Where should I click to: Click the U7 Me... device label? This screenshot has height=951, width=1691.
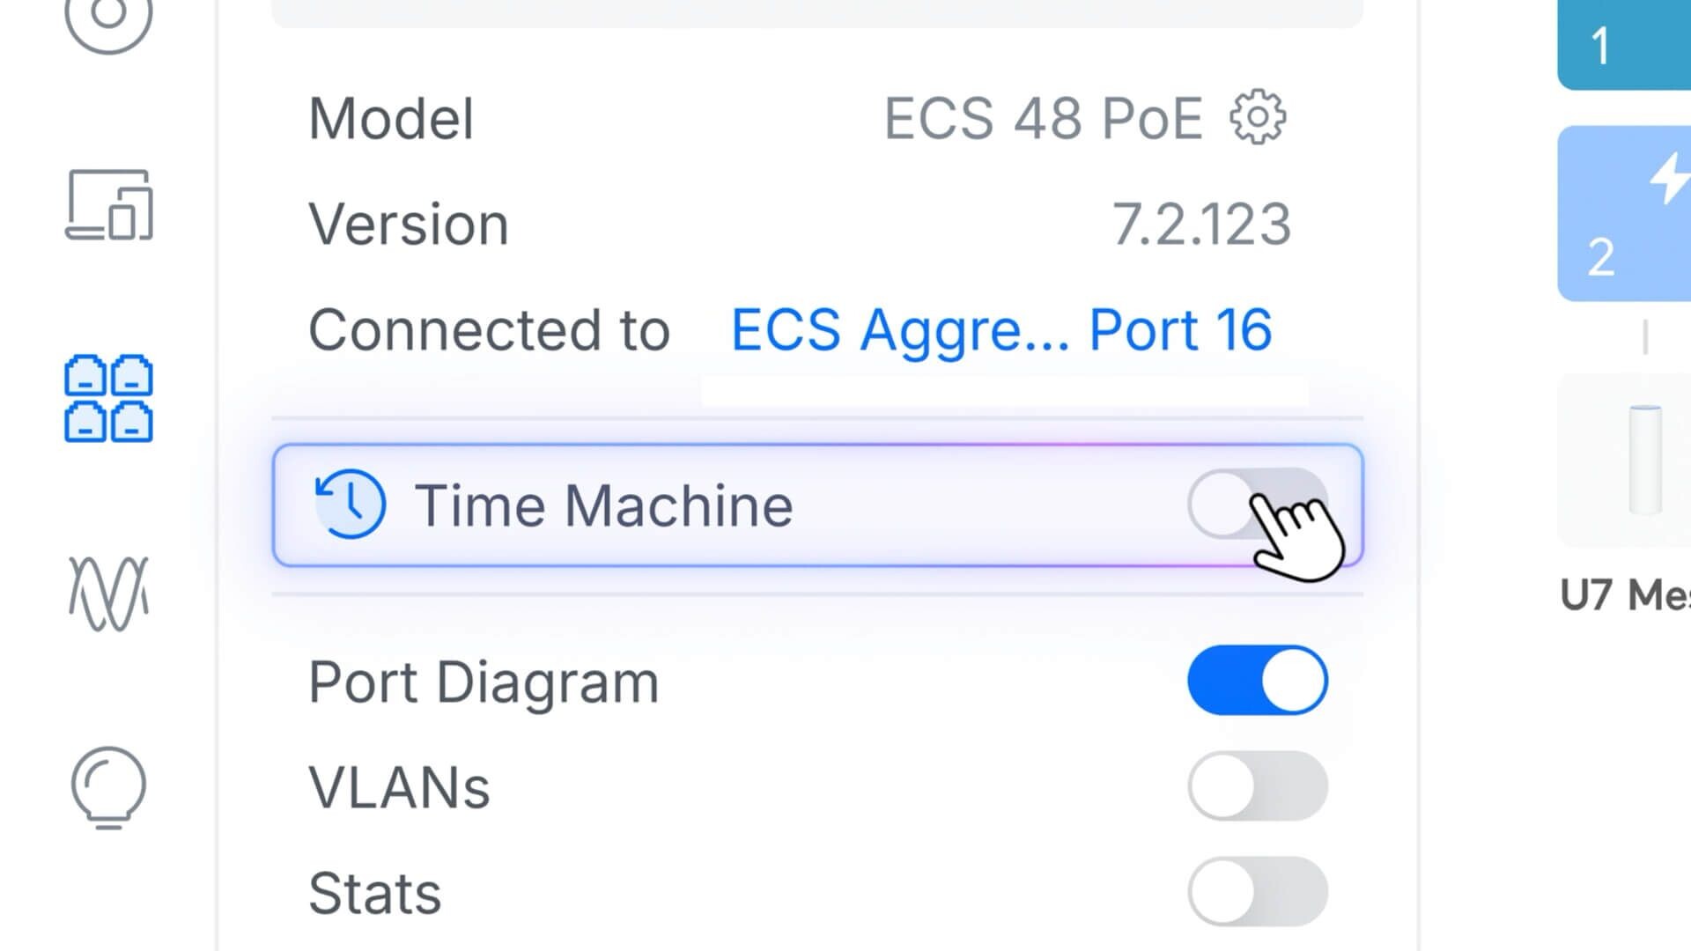click(1625, 595)
